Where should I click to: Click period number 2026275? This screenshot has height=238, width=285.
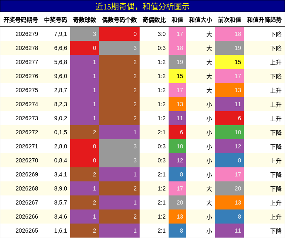(27, 90)
